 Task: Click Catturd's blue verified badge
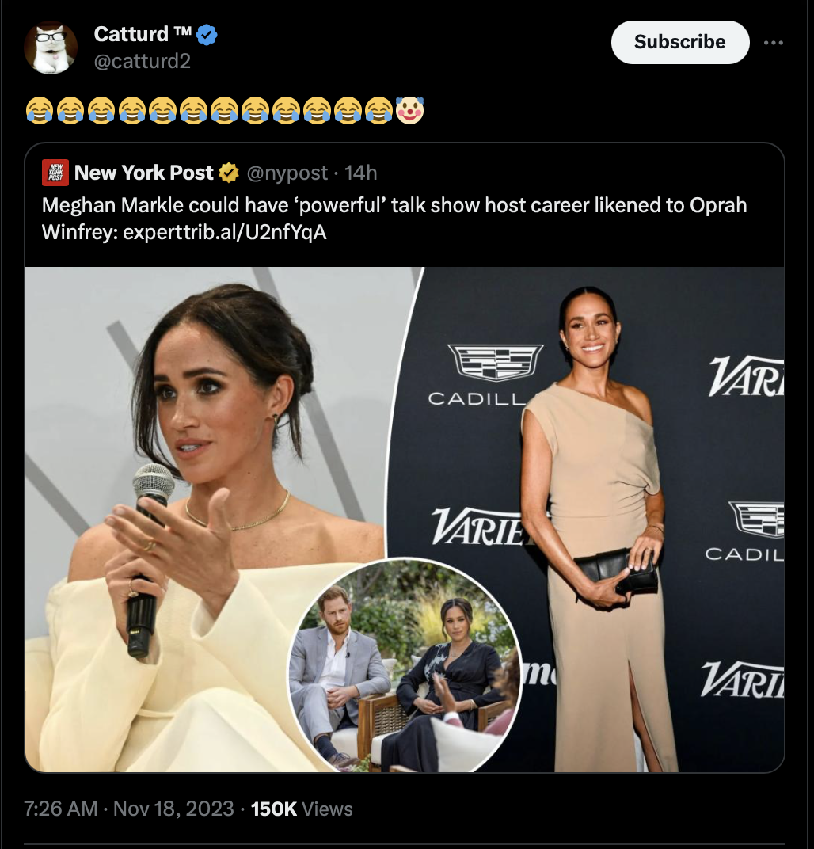click(206, 35)
